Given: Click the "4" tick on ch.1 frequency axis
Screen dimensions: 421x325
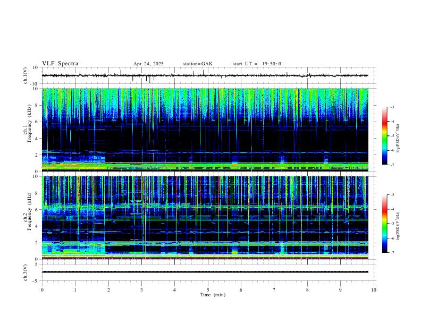Looking at the screenshot, I should click(37, 139).
